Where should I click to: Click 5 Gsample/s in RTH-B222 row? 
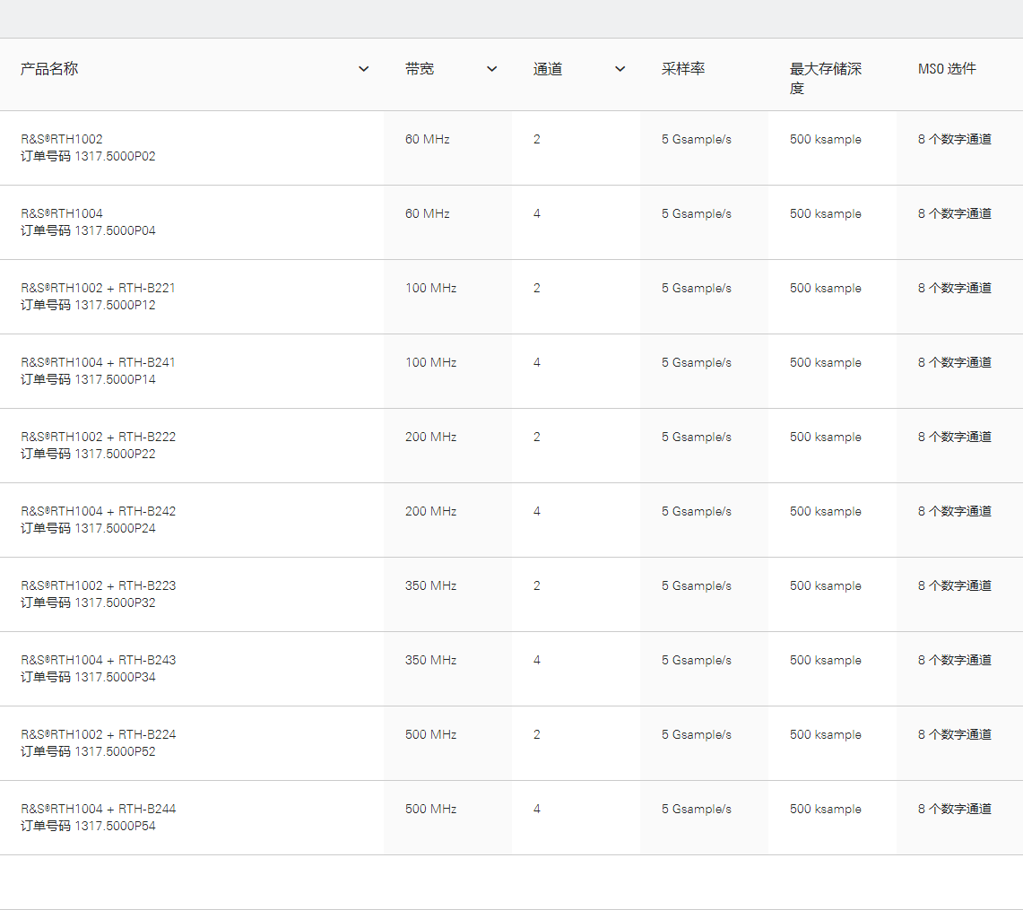click(696, 437)
